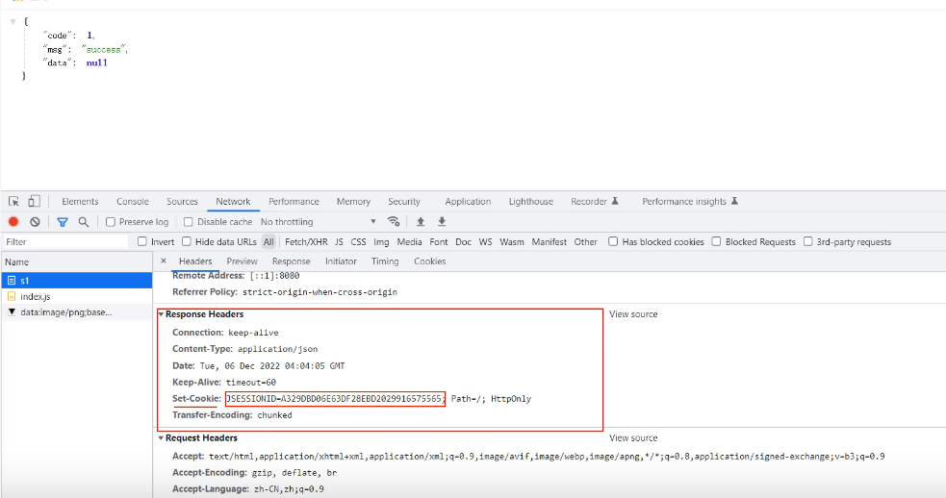Collapse the JSON root object arrow
This screenshot has width=946, height=498.
click(13, 21)
